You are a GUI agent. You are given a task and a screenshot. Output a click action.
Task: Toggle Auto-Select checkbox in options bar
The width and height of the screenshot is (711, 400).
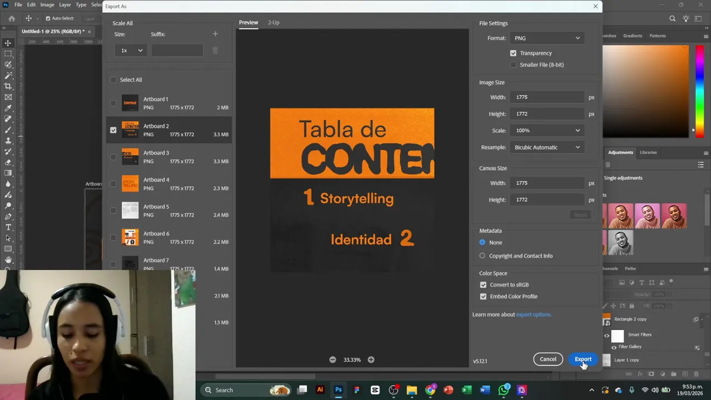(48, 18)
